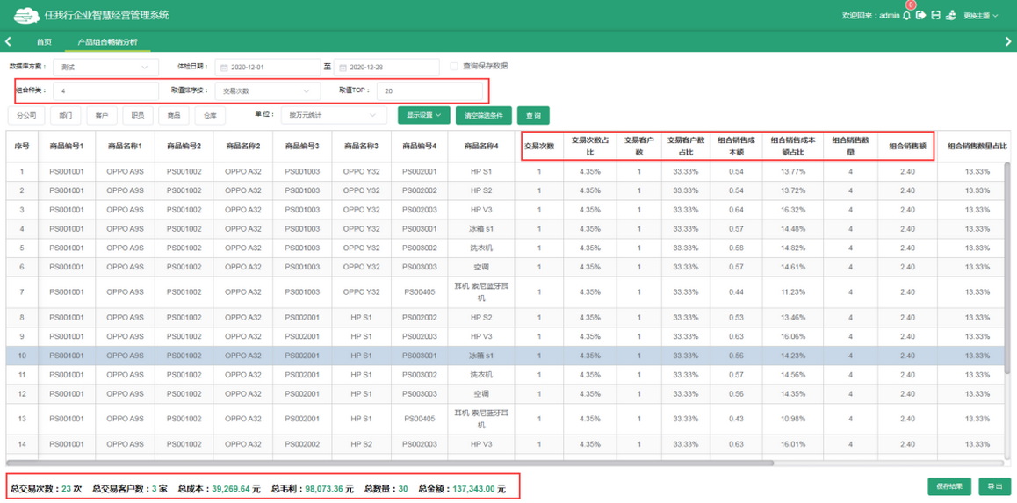
Task: Click the 取值TOP input field
Action: point(429,91)
